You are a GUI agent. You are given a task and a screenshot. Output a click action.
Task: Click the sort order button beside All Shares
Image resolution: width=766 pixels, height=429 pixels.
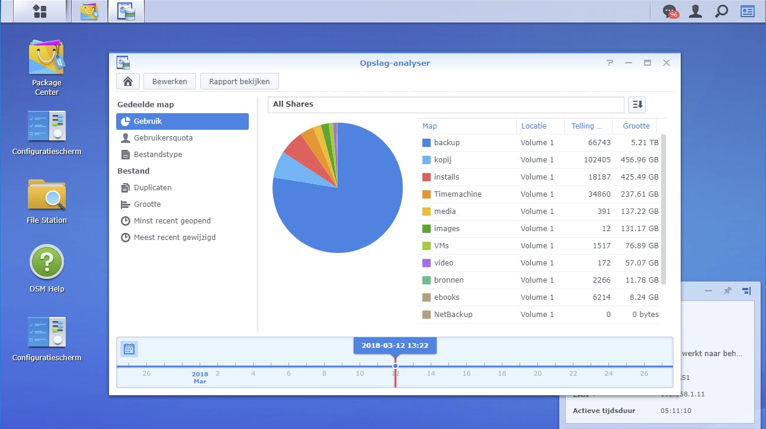(x=637, y=105)
